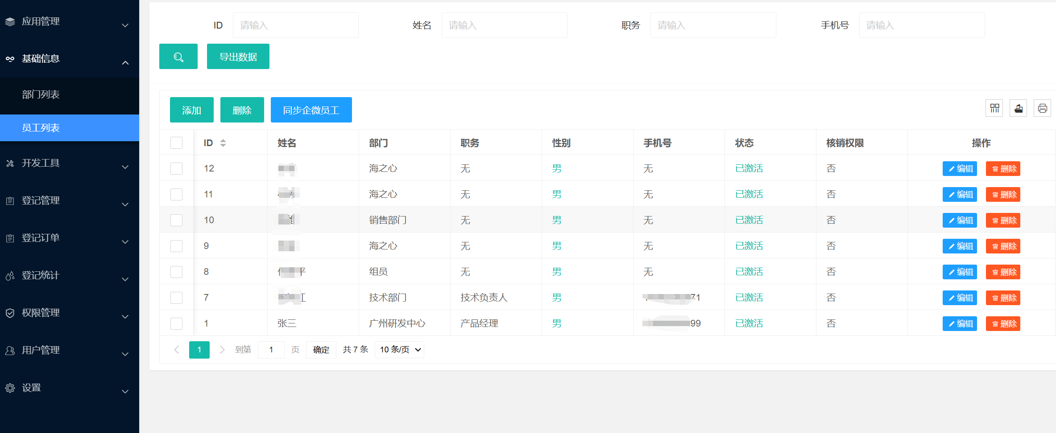Collapse 基础信息 menu chevron
This screenshot has width=1056, height=433.
pyautogui.click(x=125, y=63)
